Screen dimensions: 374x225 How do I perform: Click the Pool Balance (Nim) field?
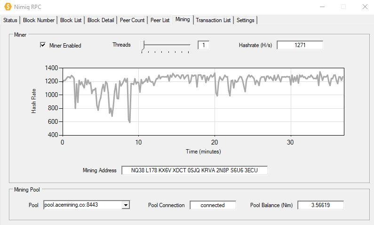(320, 205)
